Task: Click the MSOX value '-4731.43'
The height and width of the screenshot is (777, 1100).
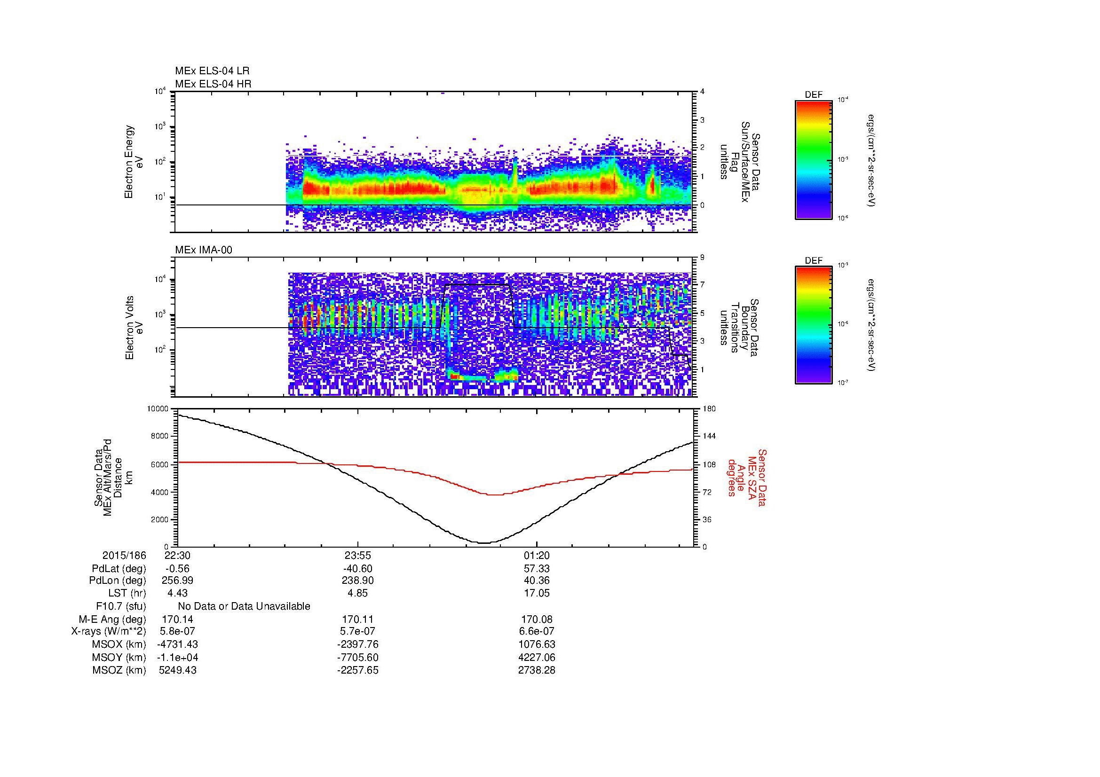Action: point(177,644)
